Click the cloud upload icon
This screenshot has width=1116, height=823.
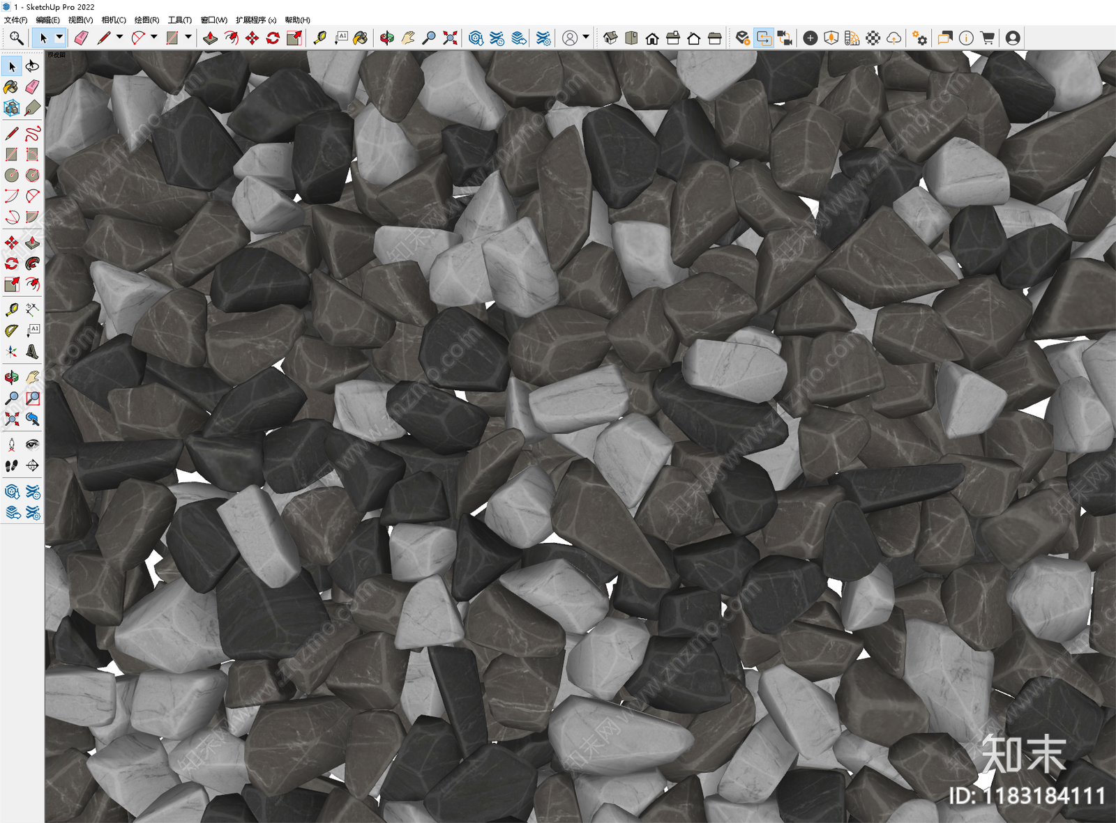(x=894, y=38)
